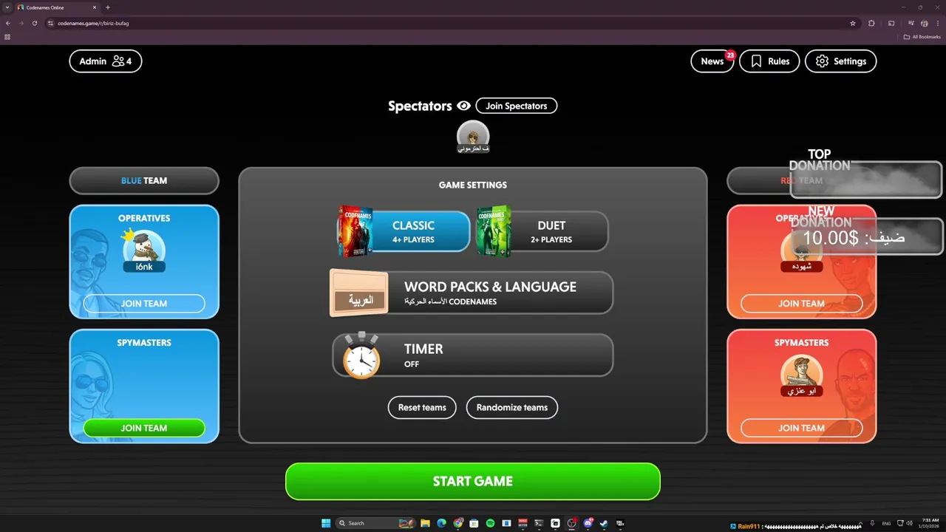The height and width of the screenshot is (532, 946).
Task: Open the All Bookmarks folder
Action: tap(922, 36)
